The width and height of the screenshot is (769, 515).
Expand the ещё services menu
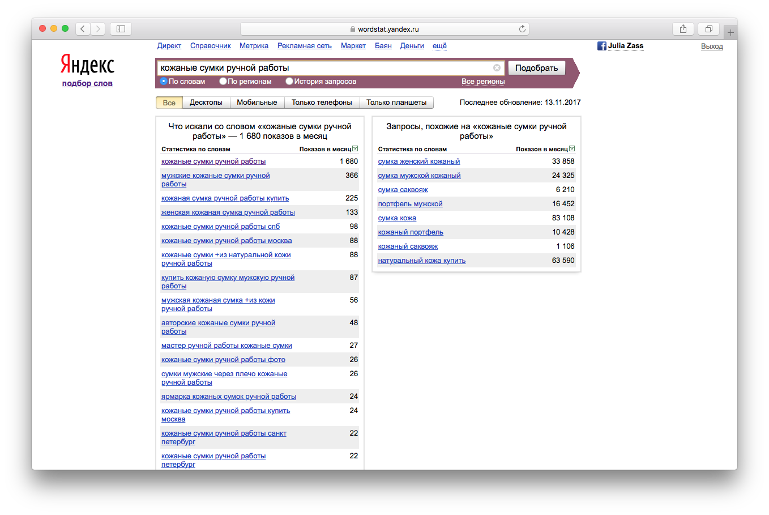pos(439,45)
